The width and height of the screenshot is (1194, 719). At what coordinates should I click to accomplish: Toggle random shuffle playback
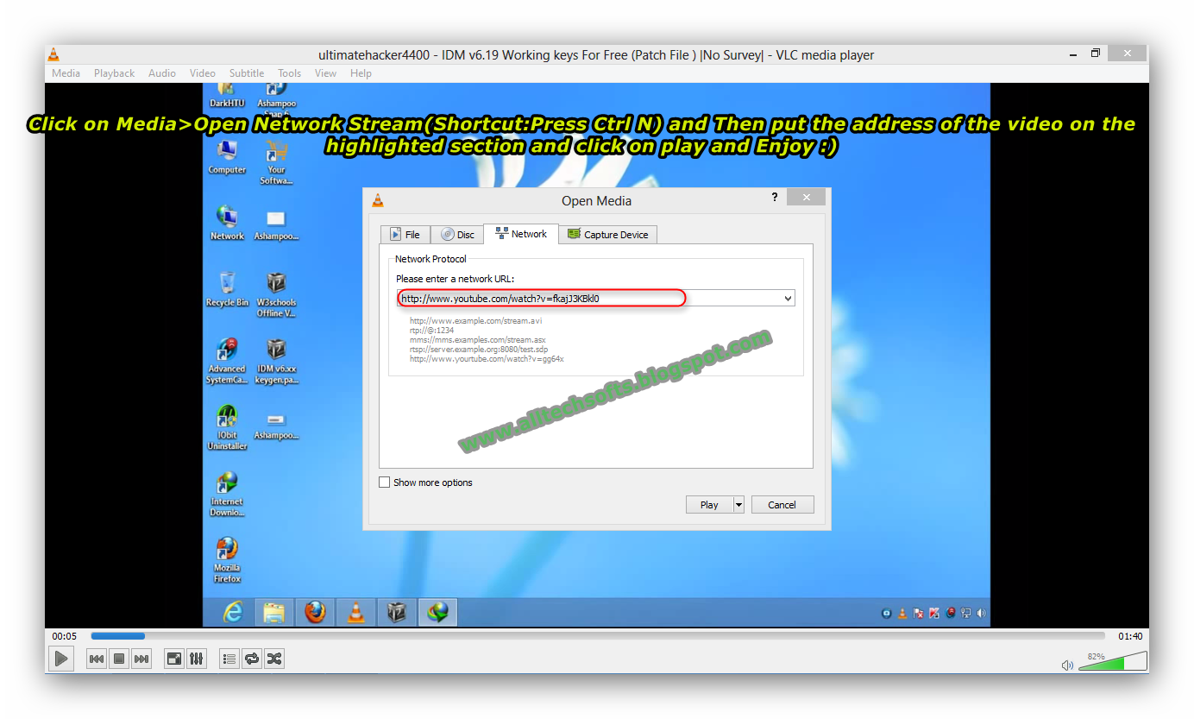(274, 659)
